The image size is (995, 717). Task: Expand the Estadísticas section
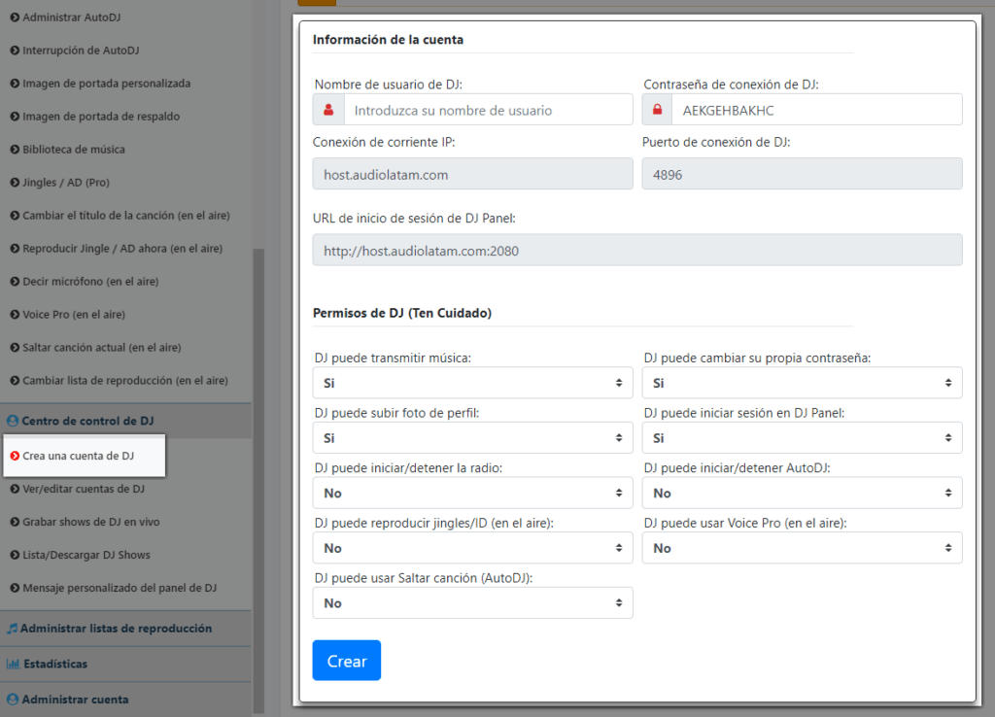click(125, 664)
